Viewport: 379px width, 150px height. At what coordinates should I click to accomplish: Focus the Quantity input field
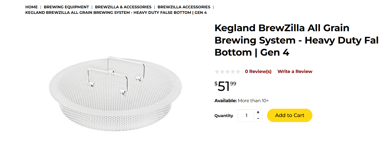[246, 116]
